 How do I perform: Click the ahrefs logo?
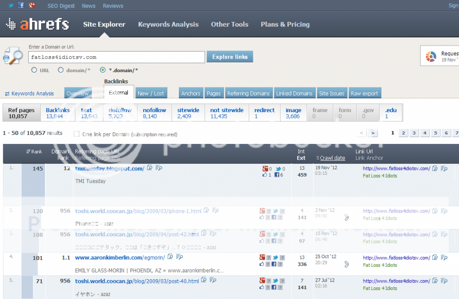[38, 24]
